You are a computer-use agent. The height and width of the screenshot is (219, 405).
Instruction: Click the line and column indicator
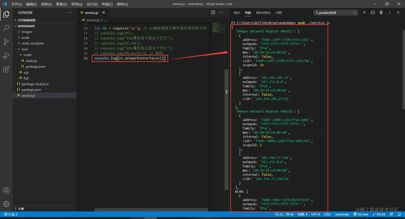point(284,214)
